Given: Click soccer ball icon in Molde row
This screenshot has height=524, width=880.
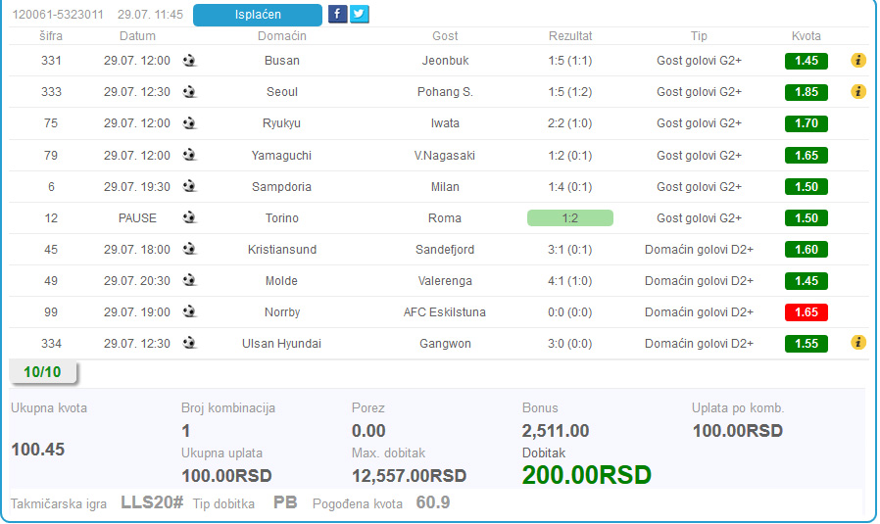Looking at the screenshot, I should pyautogui.click(x=190, y=280).
